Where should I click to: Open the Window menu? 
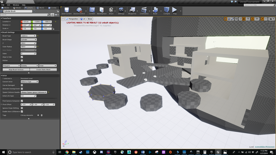click(16, 5)
